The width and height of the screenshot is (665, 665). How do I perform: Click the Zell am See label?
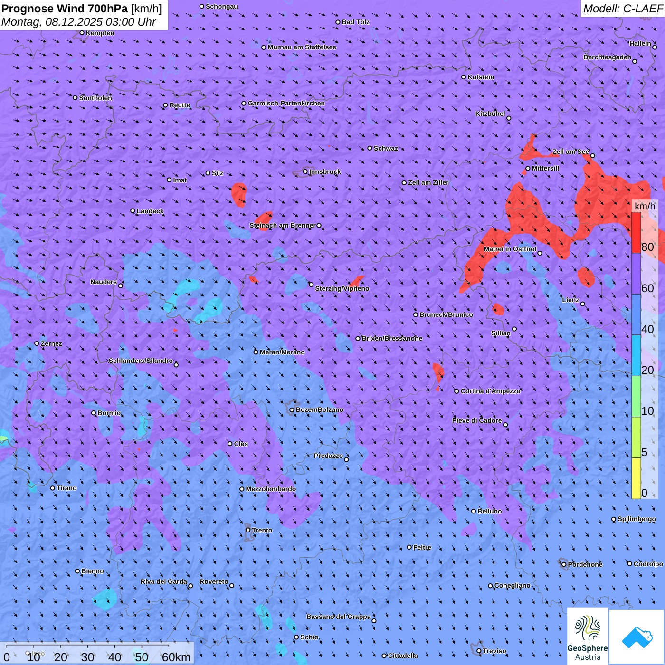570,152
